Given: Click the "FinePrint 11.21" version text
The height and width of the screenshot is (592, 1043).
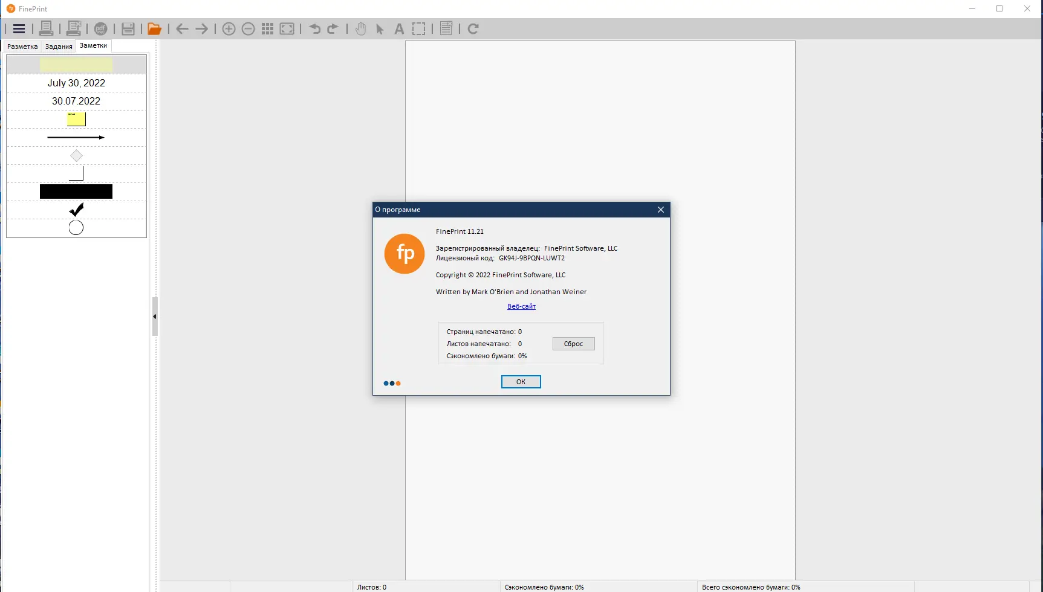Looking at the screenshot, I should [460, 231].
